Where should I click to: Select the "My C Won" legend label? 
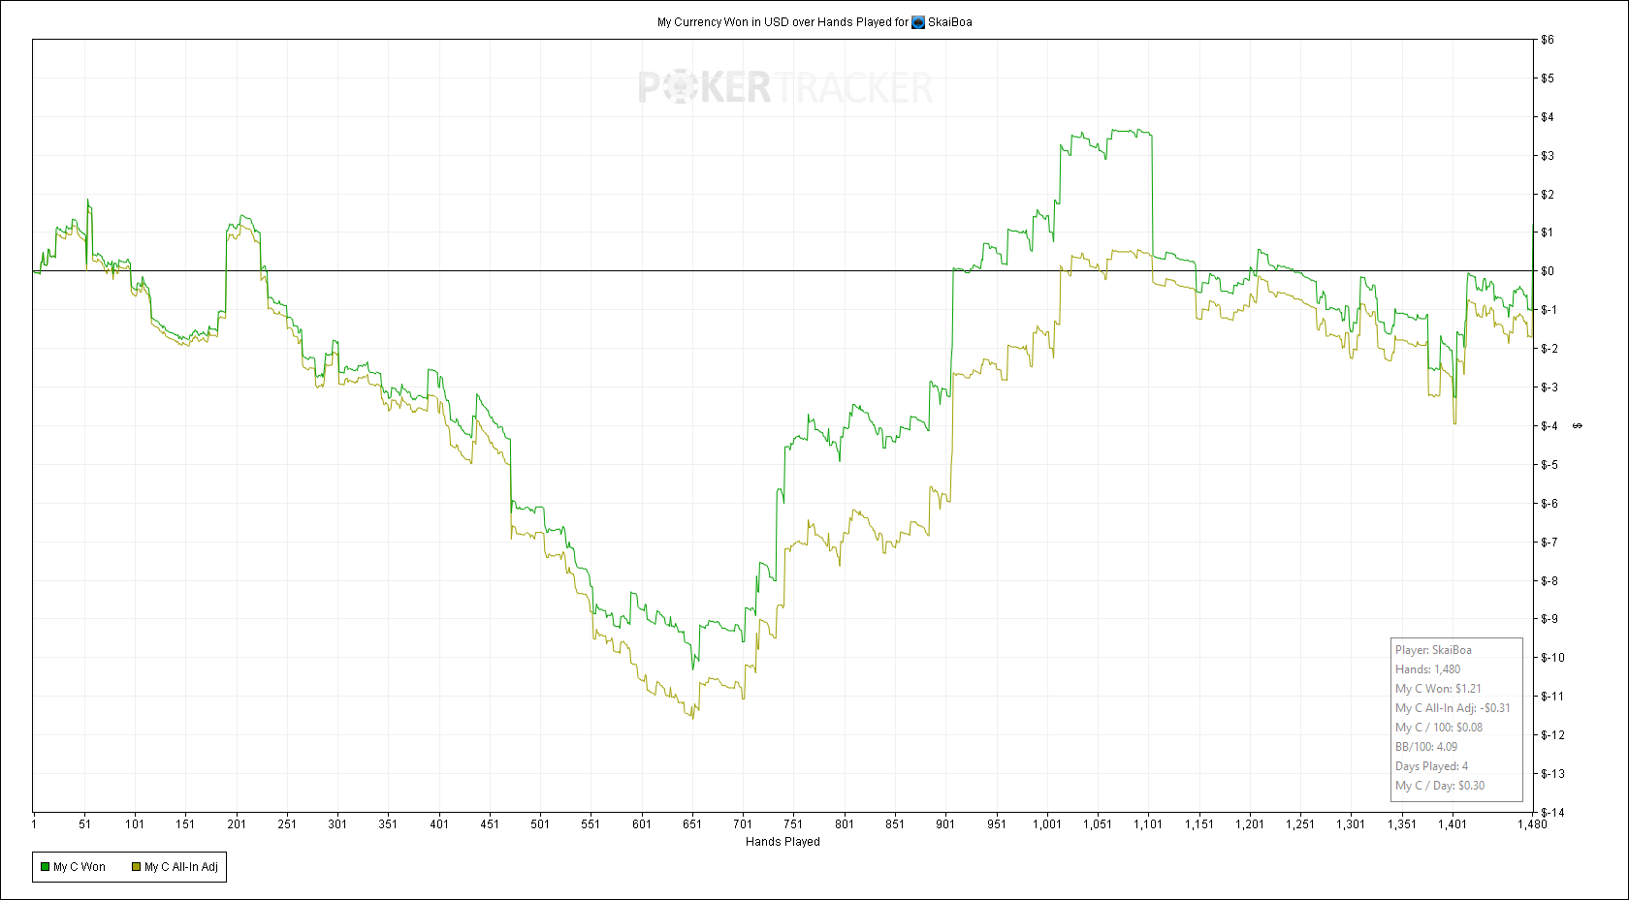point(80,867)
